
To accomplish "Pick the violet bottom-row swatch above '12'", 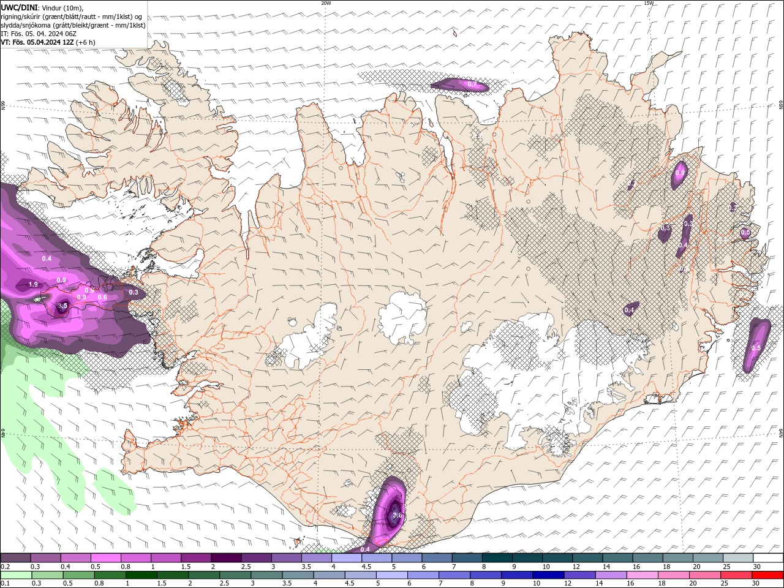I will point(579,575).
